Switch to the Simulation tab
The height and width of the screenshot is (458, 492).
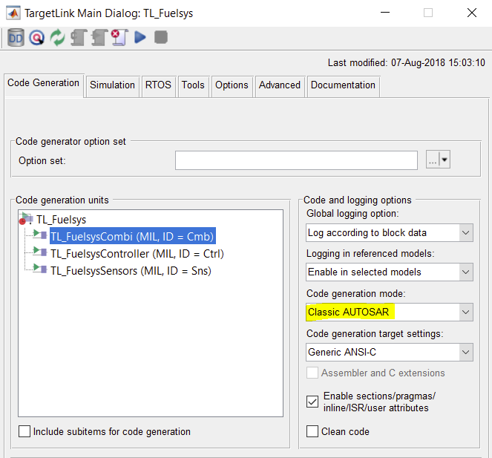[112, 85]
